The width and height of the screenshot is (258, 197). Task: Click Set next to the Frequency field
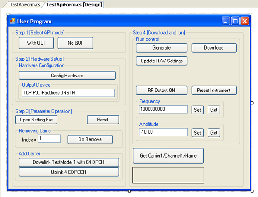pos(197,110)
